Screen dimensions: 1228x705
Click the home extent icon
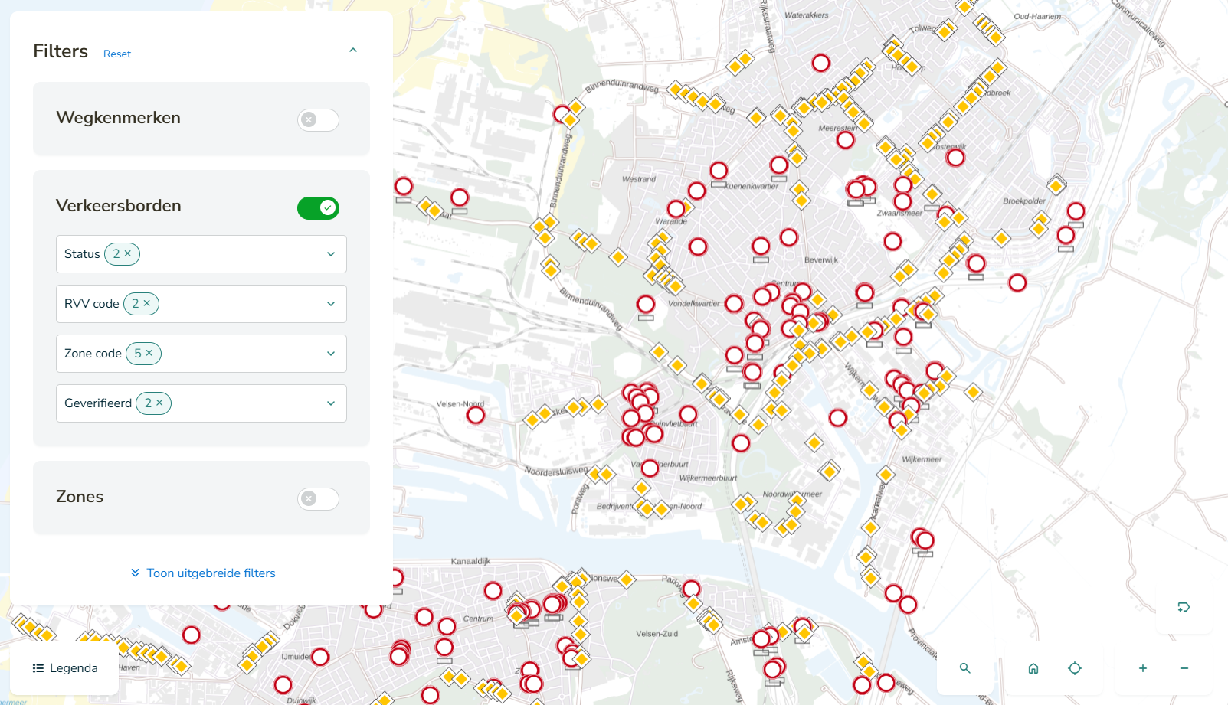click(x=1033, y=668)
